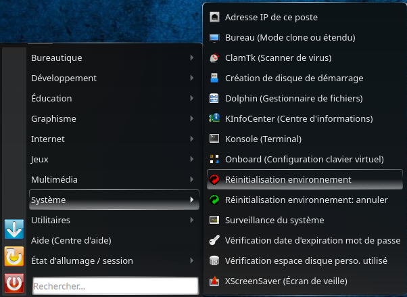Click the USB startup disk creator icon

pyautogui.click(x=214, y=78)
